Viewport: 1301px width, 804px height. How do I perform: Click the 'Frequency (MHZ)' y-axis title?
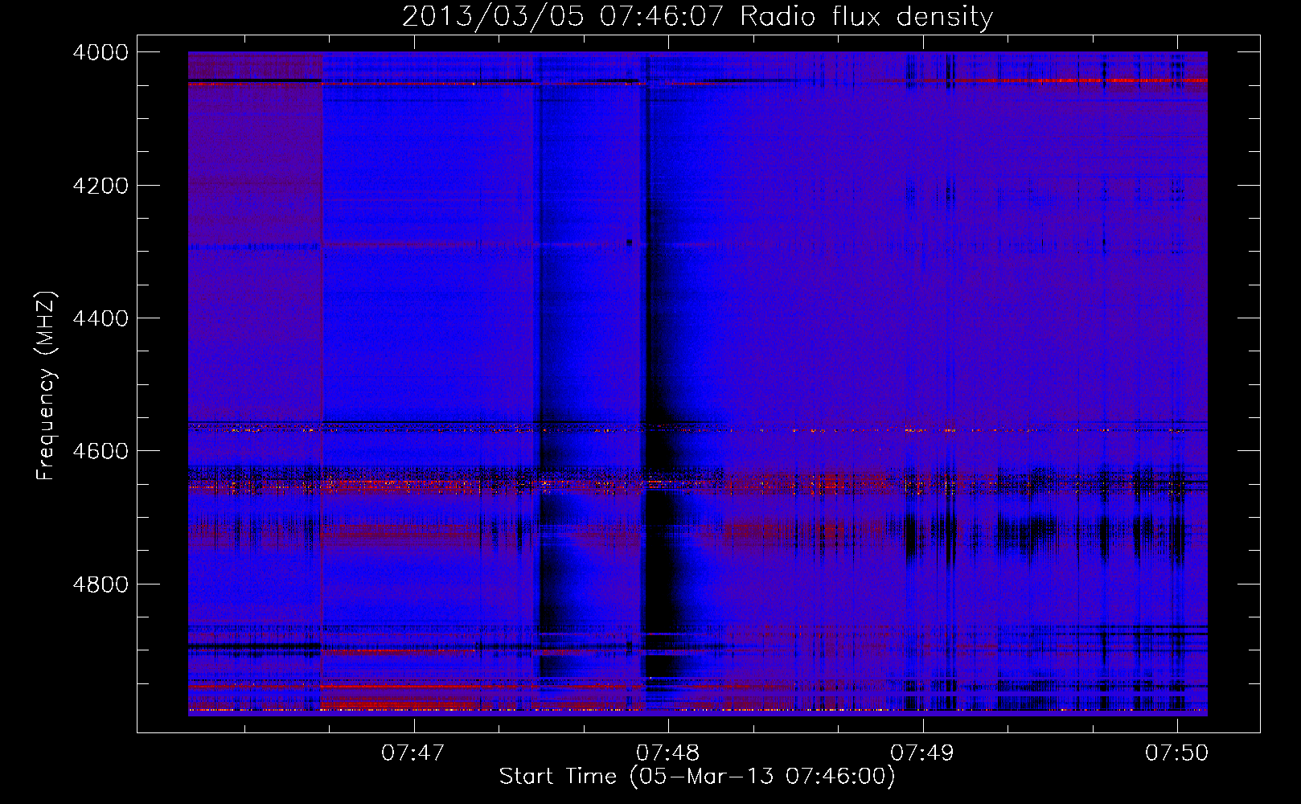47,386
